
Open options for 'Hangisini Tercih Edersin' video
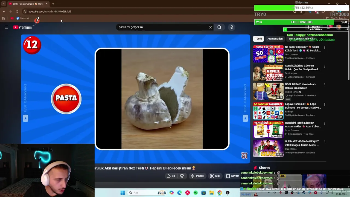click(x=325, y=123)
